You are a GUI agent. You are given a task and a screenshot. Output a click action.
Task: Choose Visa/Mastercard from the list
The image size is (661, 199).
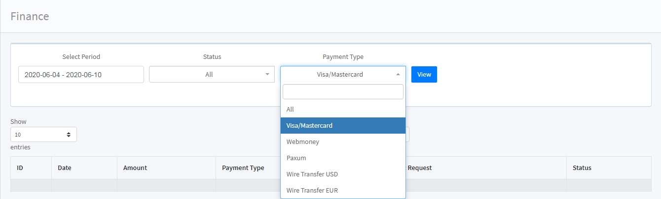[x=343, y=125]
